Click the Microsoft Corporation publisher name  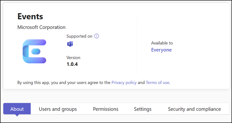(41, 27)
